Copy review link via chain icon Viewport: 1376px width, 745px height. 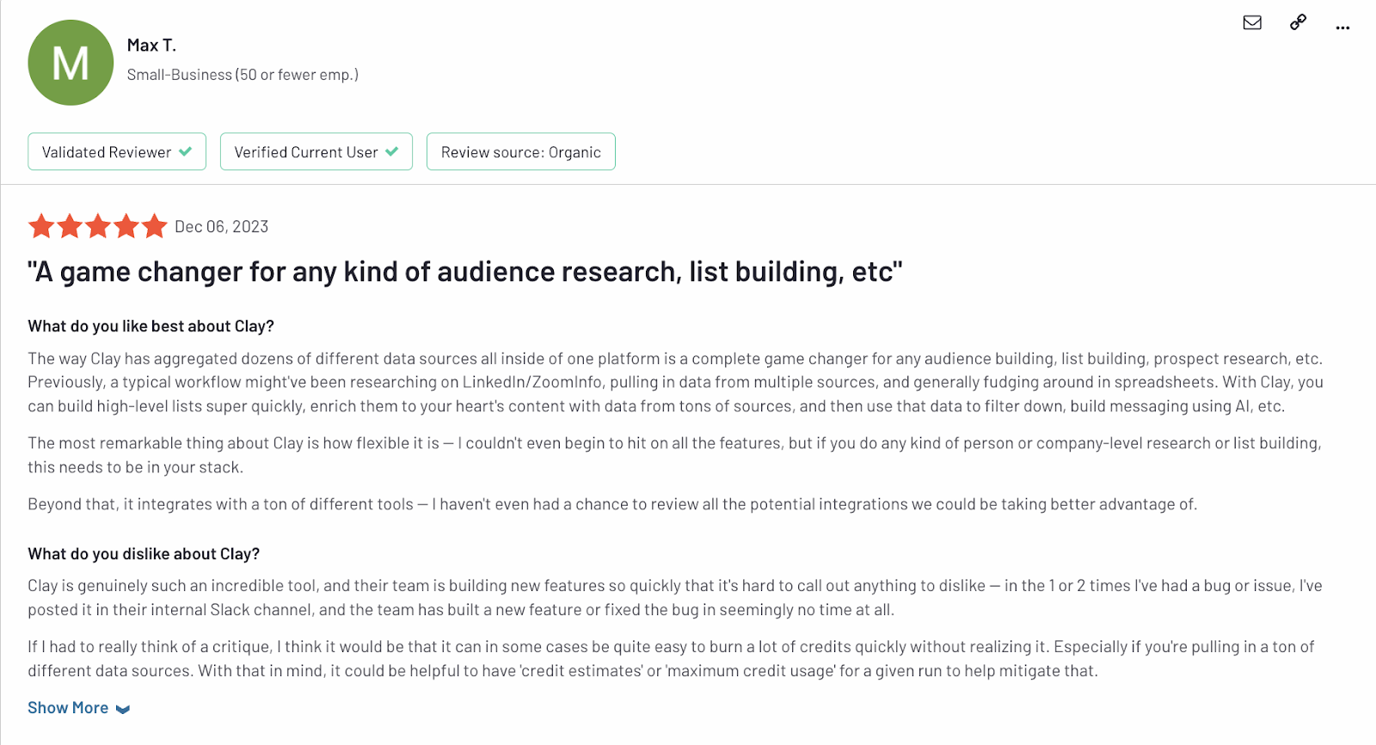click(x=1299, y=22)
